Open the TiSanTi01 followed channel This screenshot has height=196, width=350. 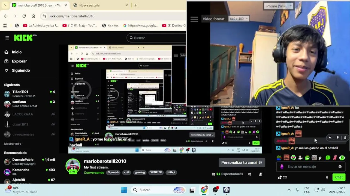[x=29, y=94]
